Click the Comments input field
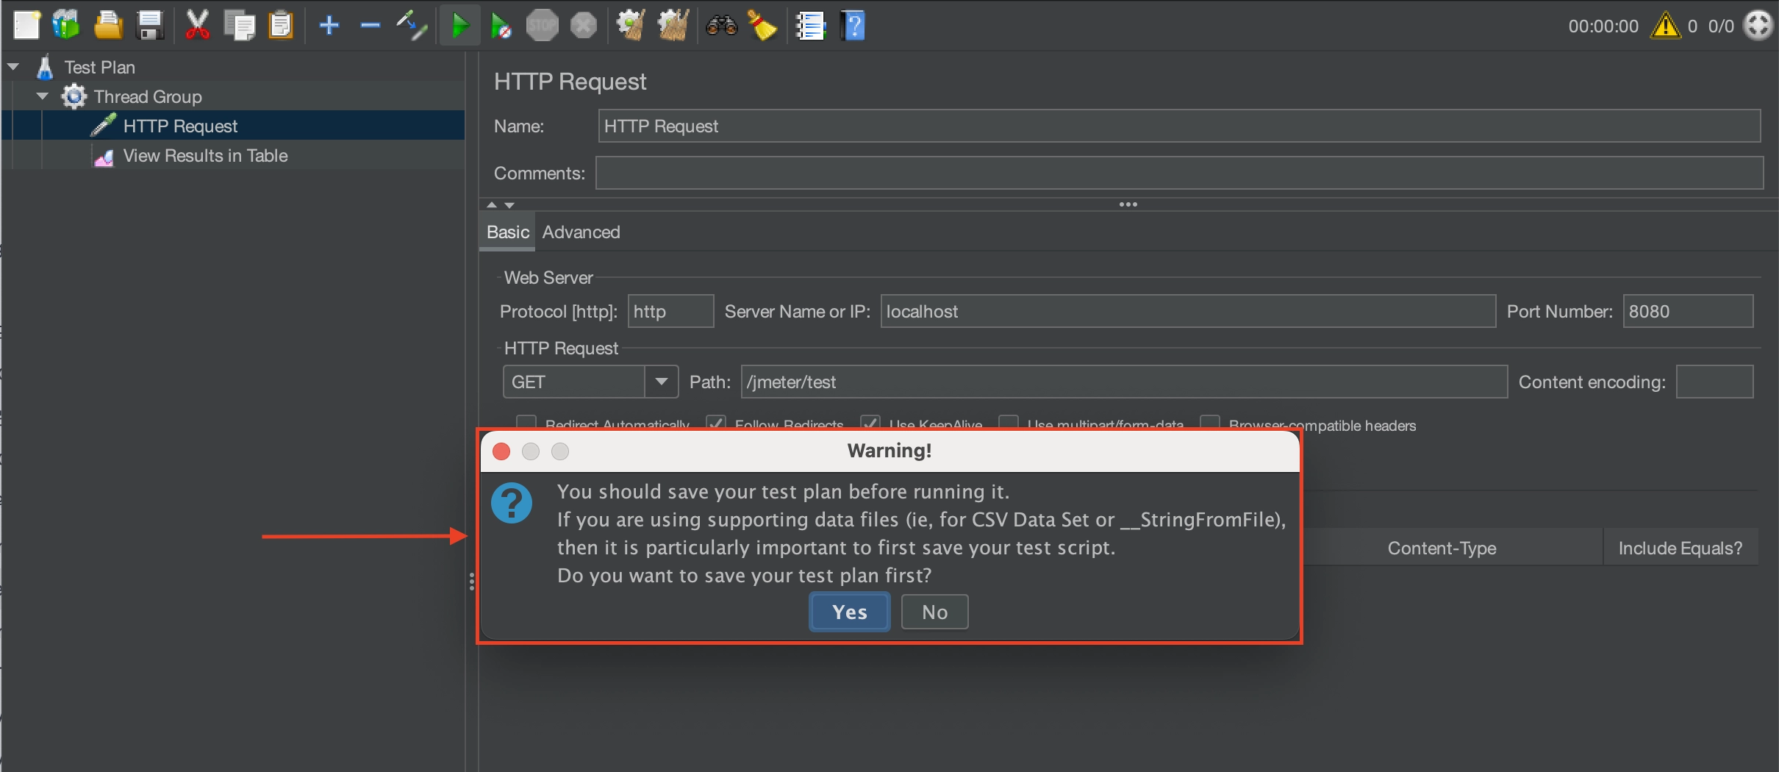This screenshot has width=1779, height=772. (x=1179, y=173)
